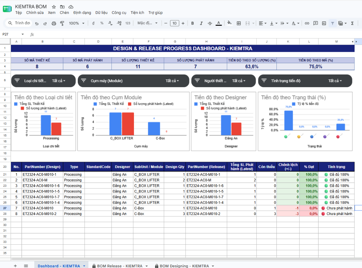Screen dimensions: 362x268
Task: Click the Trình đơn search box
Action: coord(19,23)
